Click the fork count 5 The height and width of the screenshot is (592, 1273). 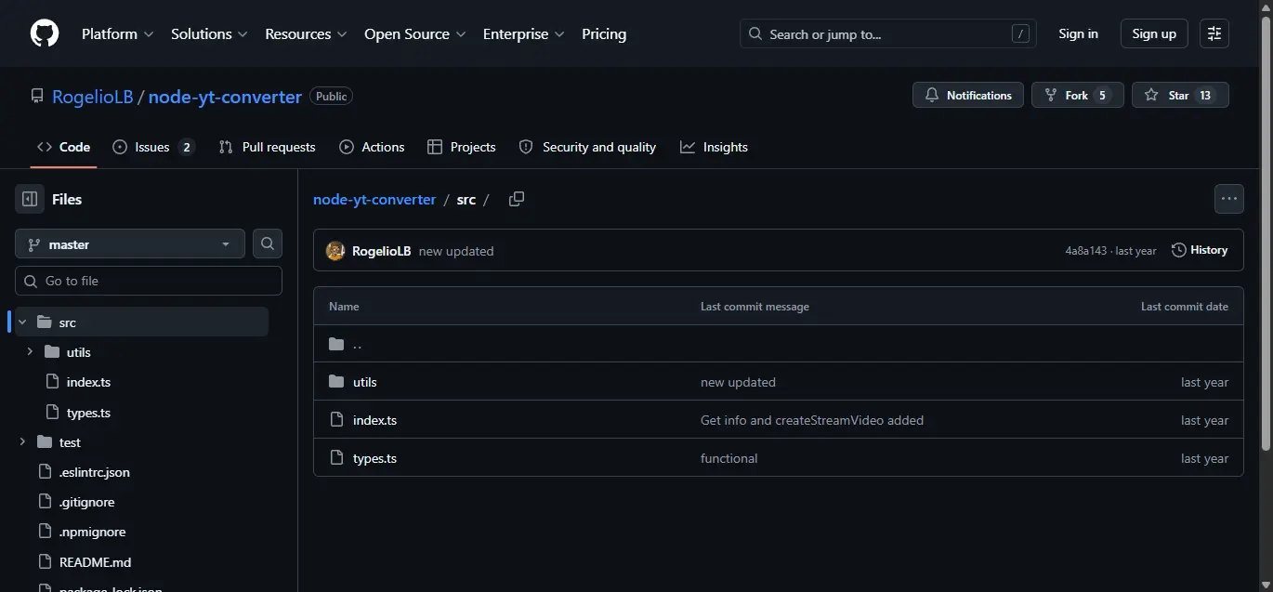(x=1102, y=95)
